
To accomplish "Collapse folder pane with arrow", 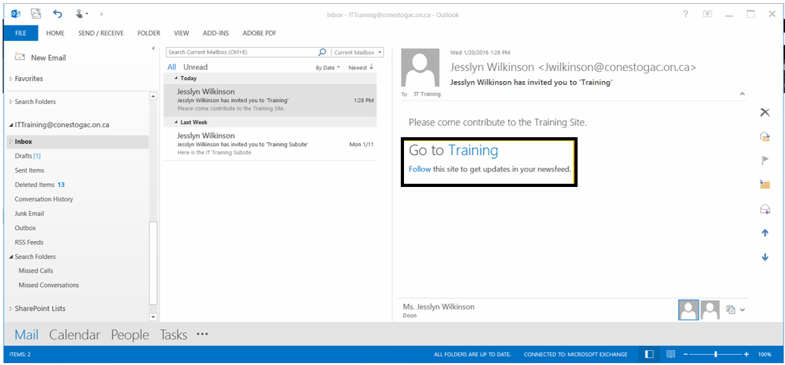I will coord(153,48).
